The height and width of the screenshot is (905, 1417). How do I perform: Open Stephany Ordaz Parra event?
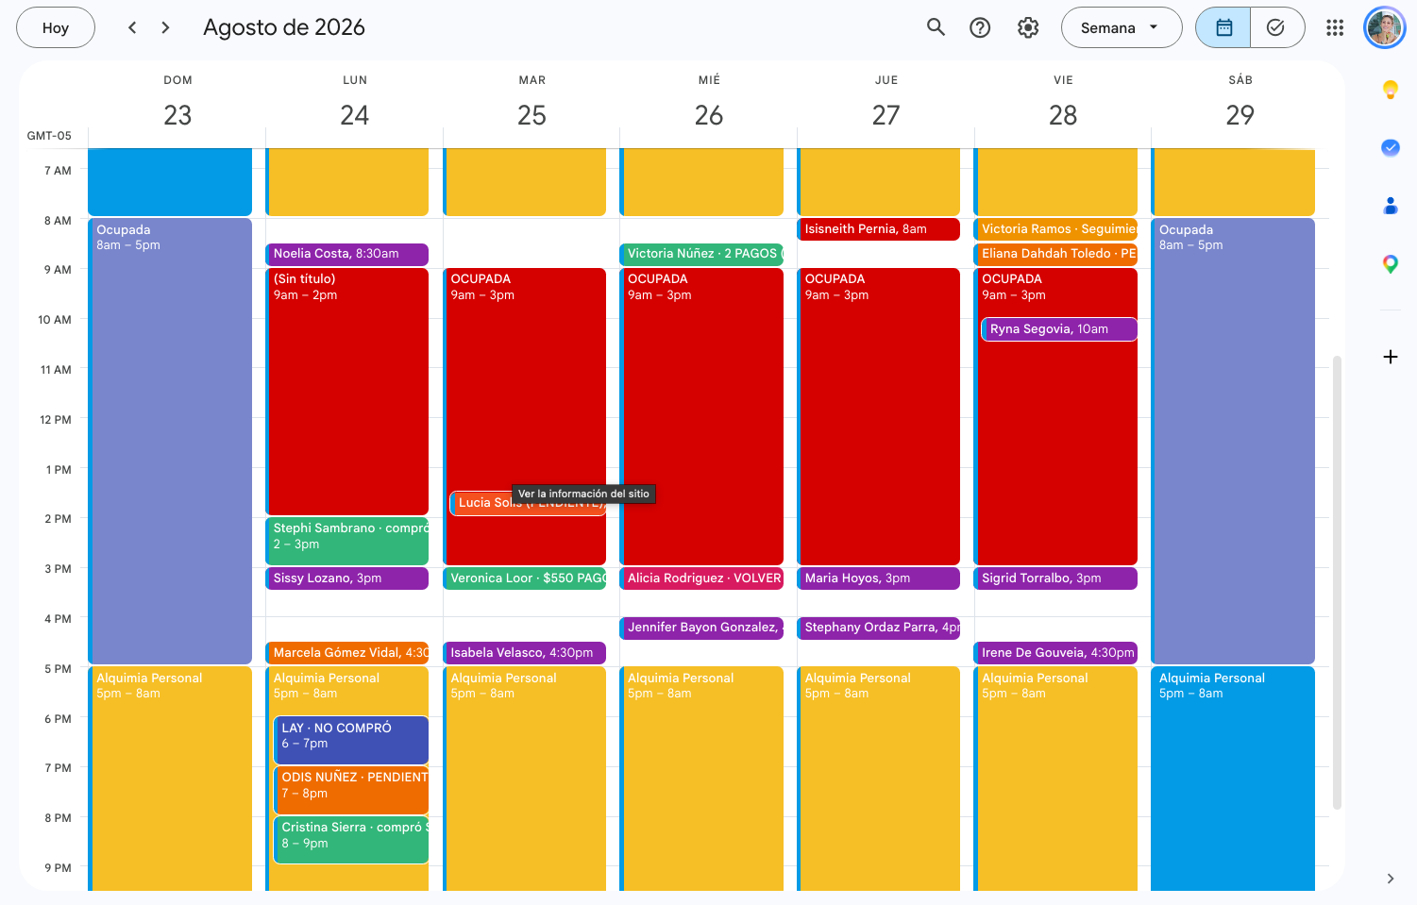tap(879, 628)
